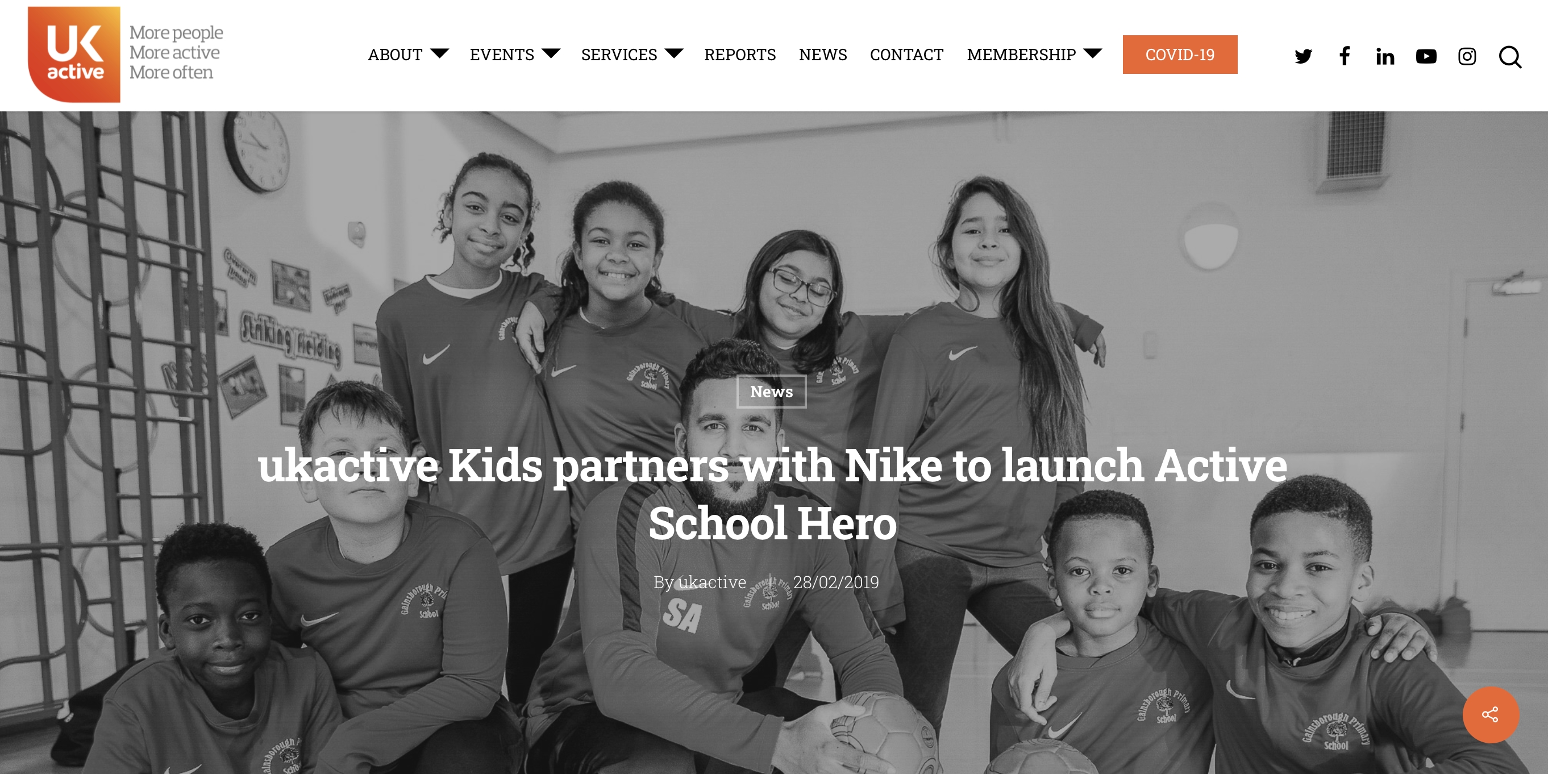
Task: Open the Reports menu item
Action: point(740,55)
